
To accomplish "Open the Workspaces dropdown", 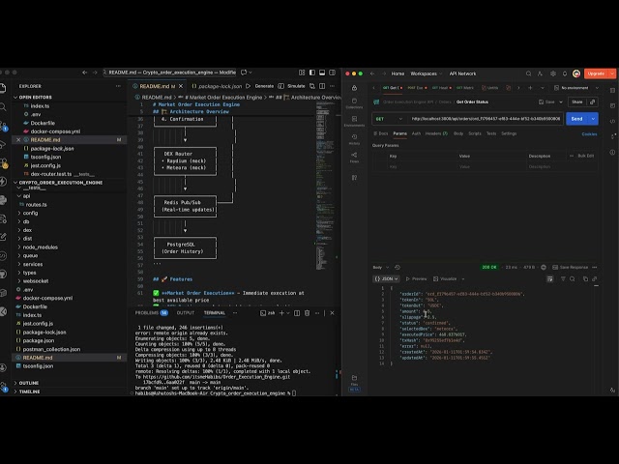I will 426,73.
